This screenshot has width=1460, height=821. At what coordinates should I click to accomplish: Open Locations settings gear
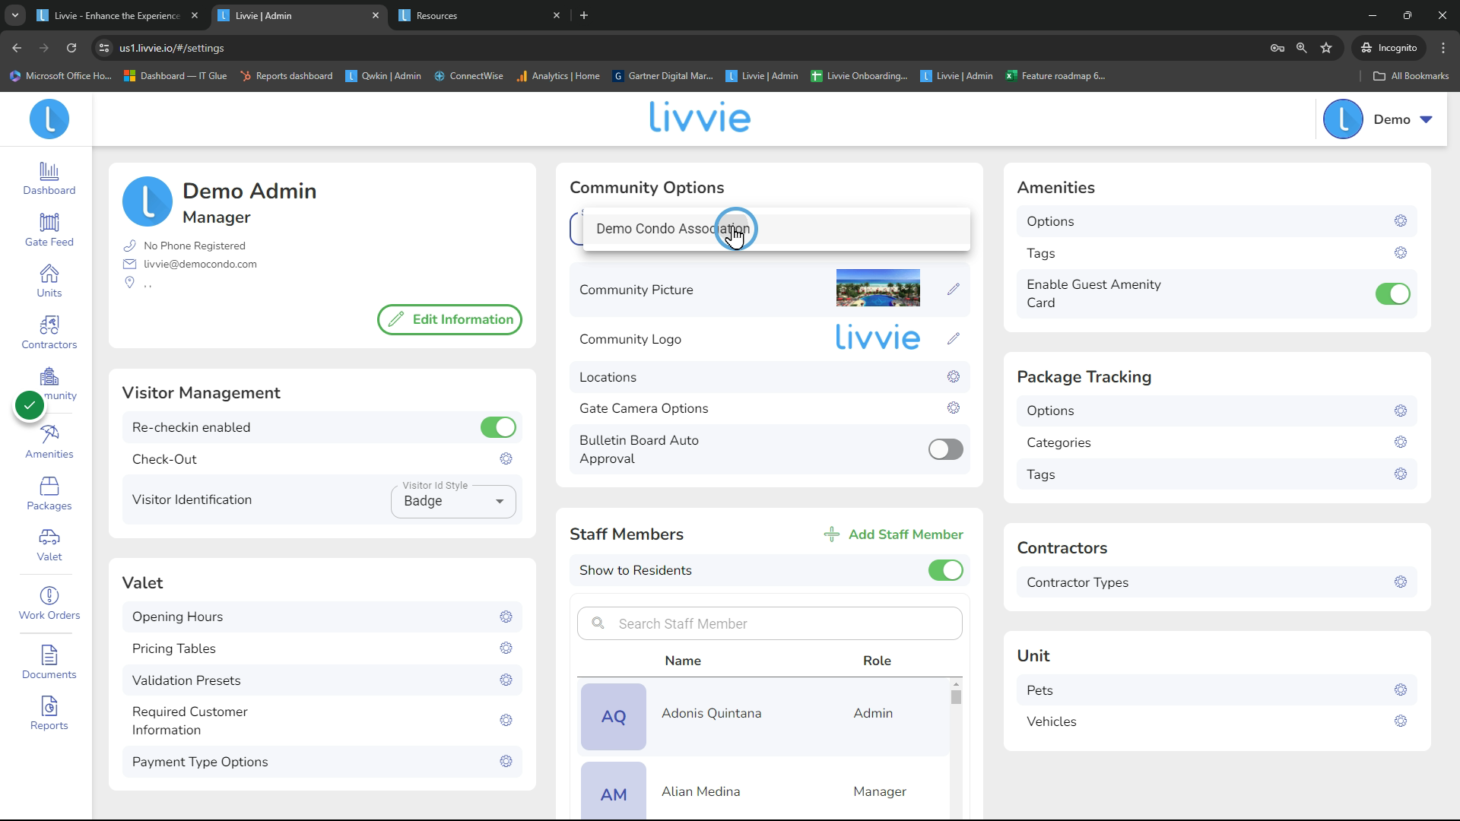(953, 377)
